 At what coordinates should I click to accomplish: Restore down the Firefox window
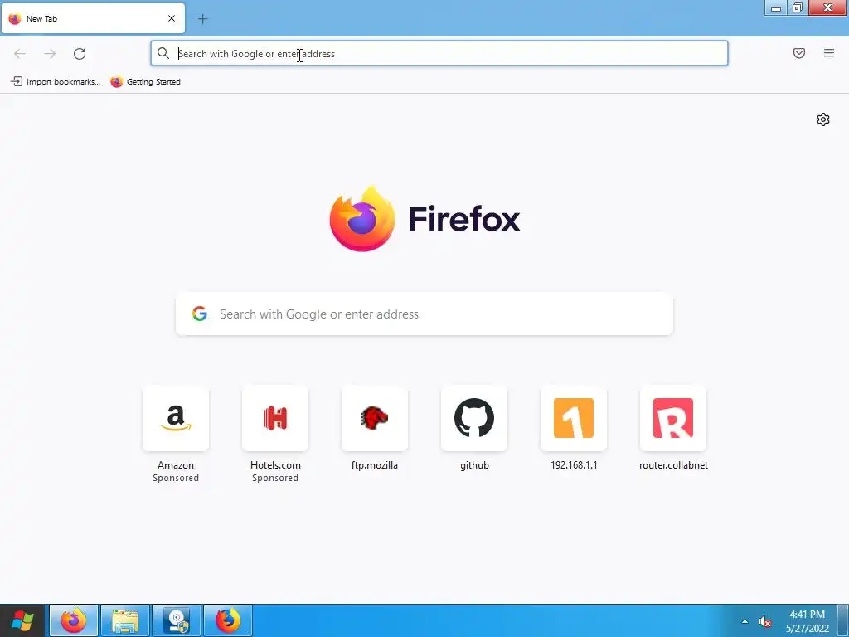(x=798, y=8)
